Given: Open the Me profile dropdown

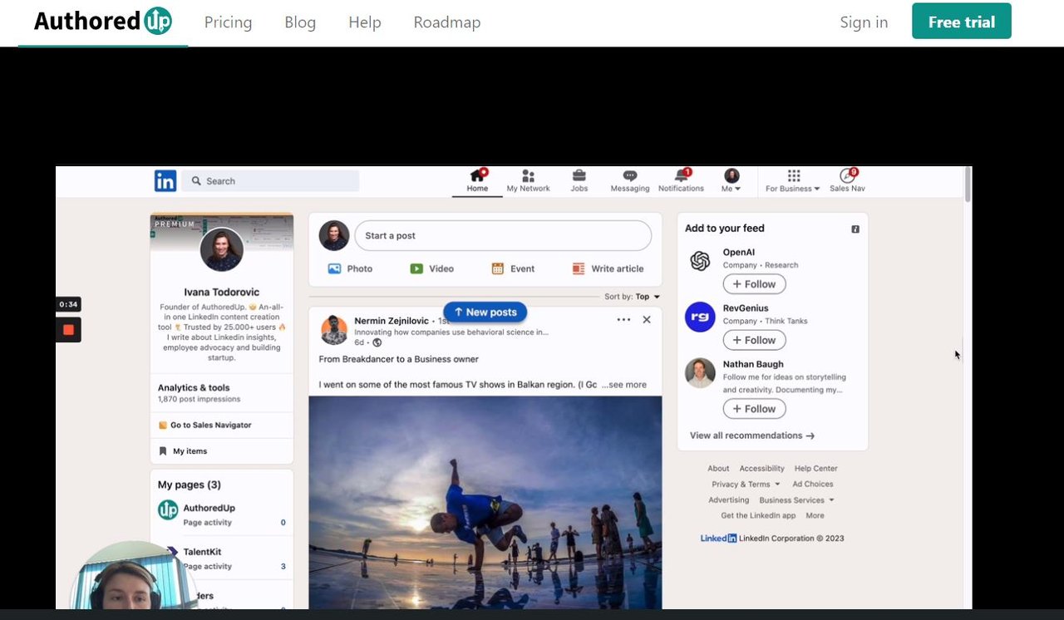Looking at the screenshot, I should (731, 181).
